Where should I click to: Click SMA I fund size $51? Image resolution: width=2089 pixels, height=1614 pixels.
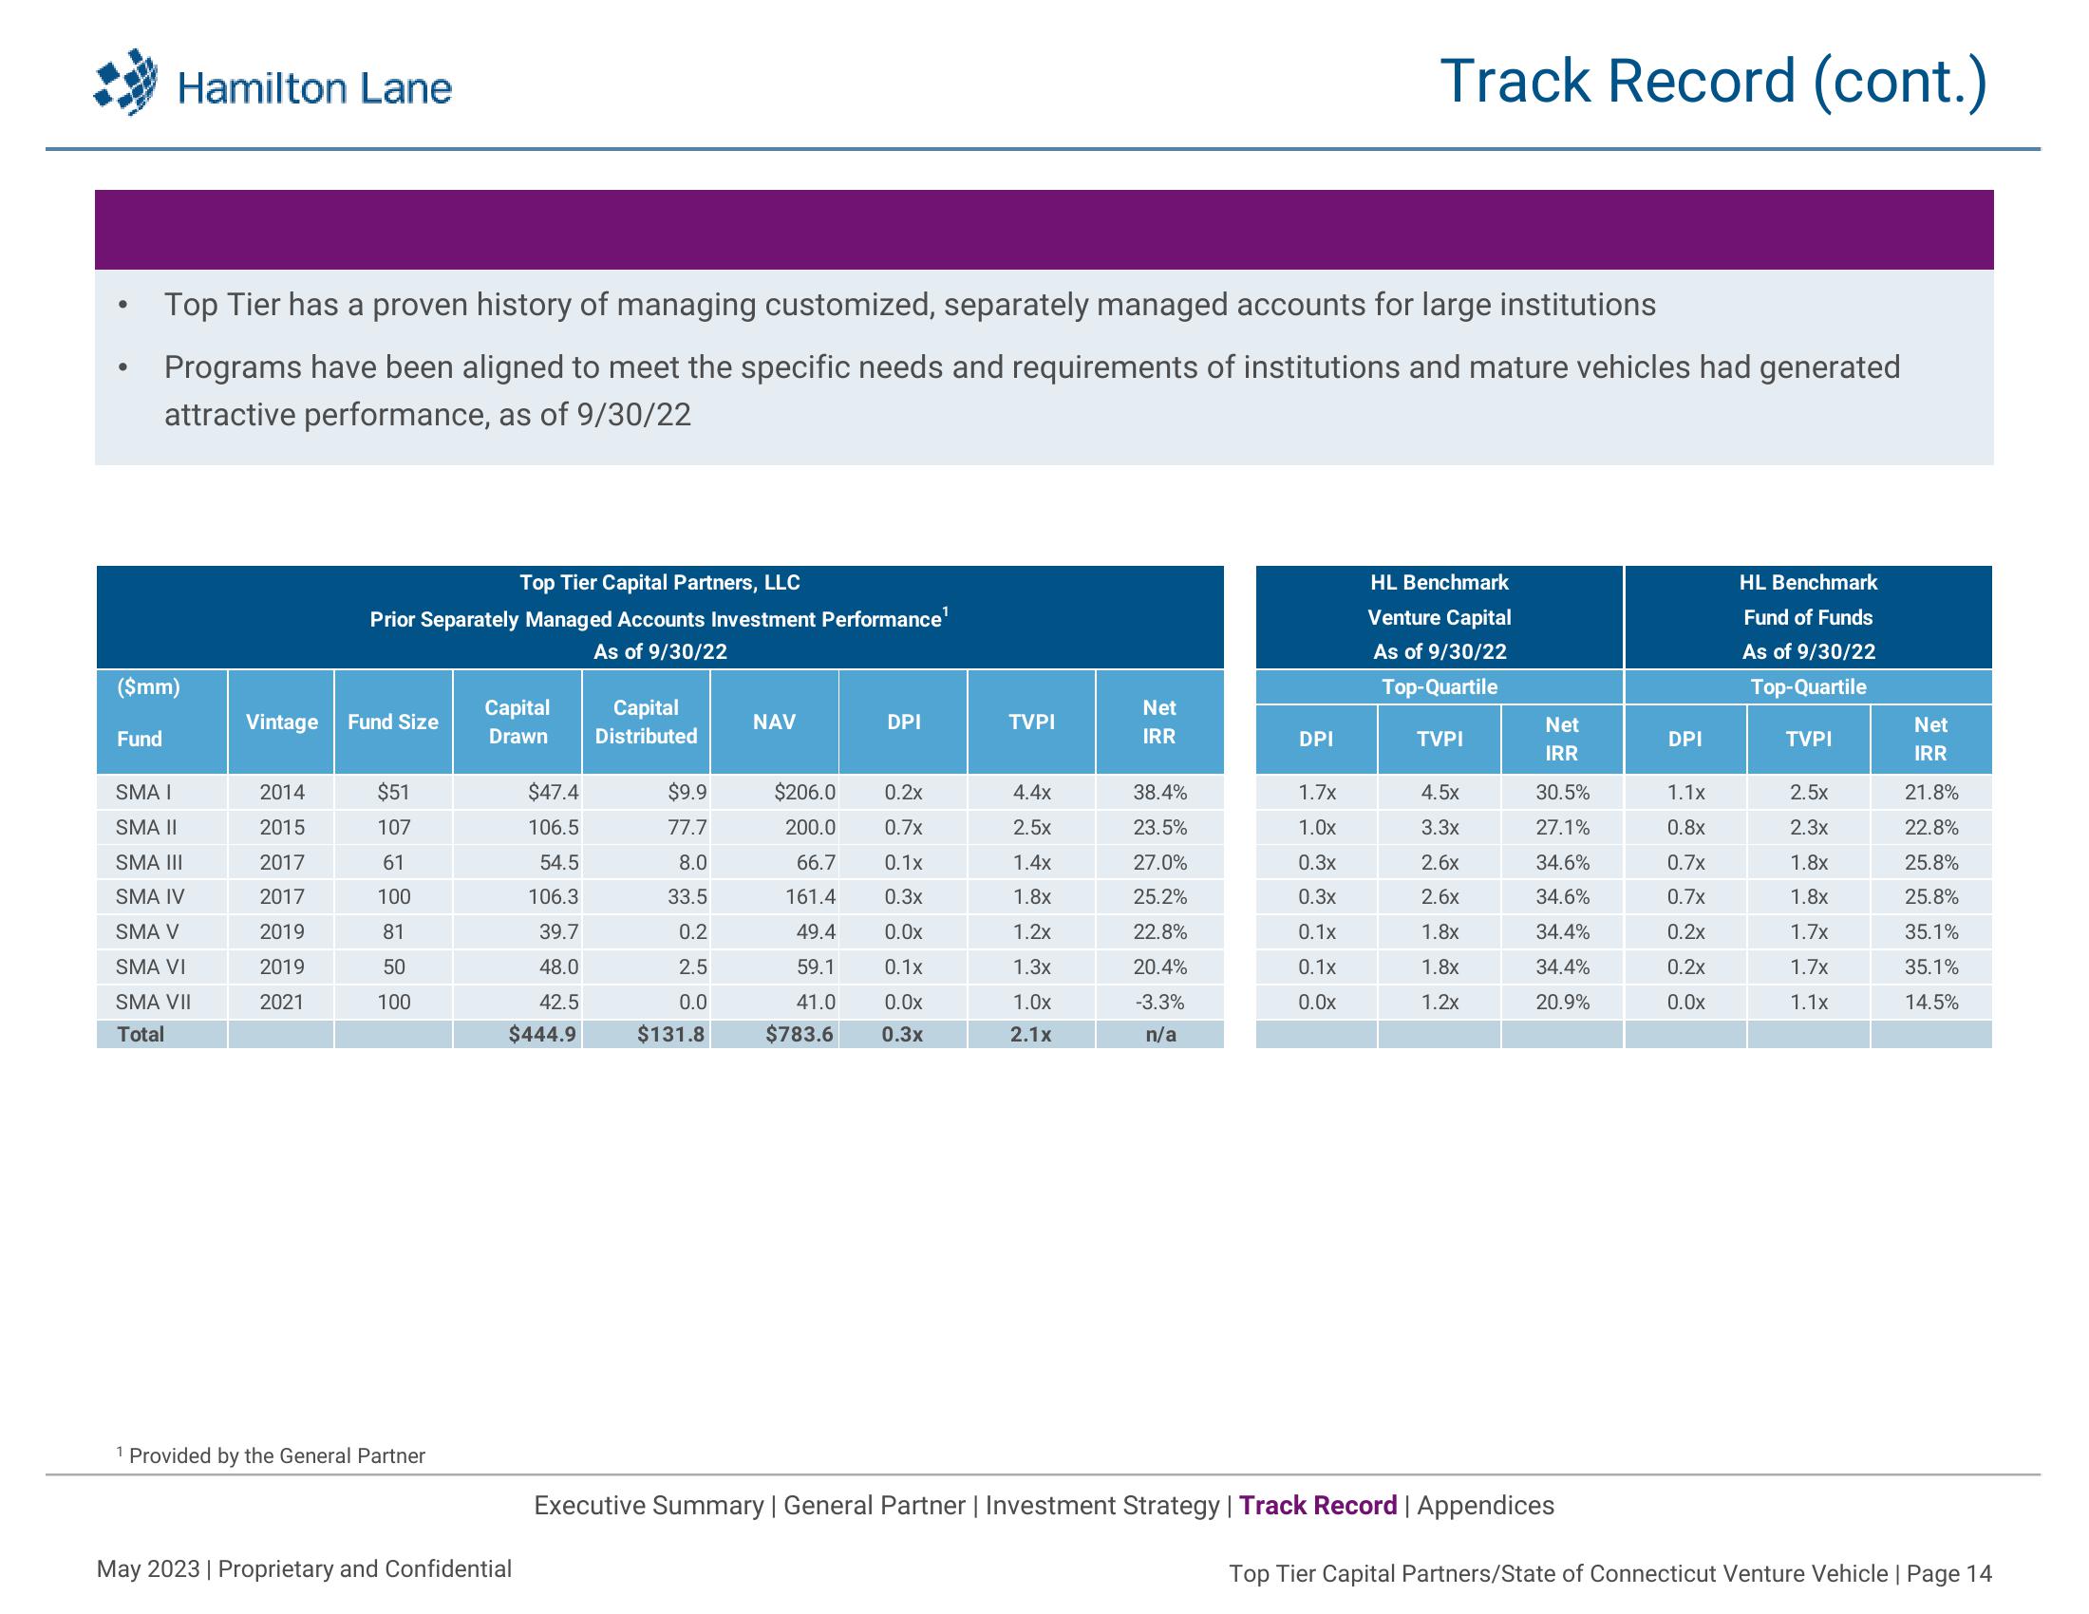(393, 793)
